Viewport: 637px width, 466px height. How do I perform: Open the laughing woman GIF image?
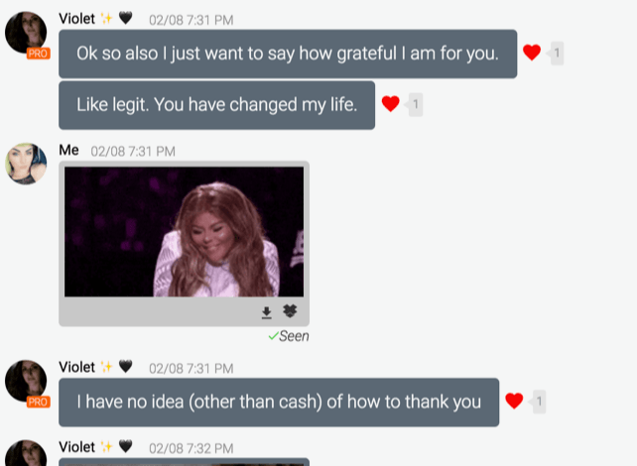[184, 232]
